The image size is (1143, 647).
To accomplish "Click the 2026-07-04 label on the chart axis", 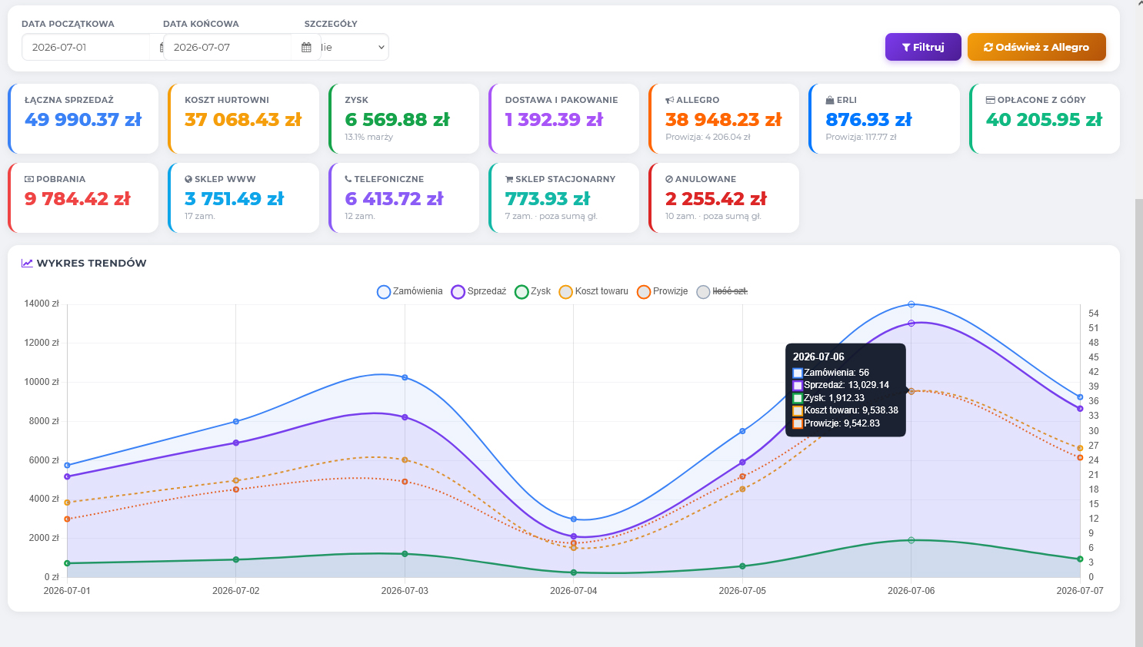I will tap(574, 591).
